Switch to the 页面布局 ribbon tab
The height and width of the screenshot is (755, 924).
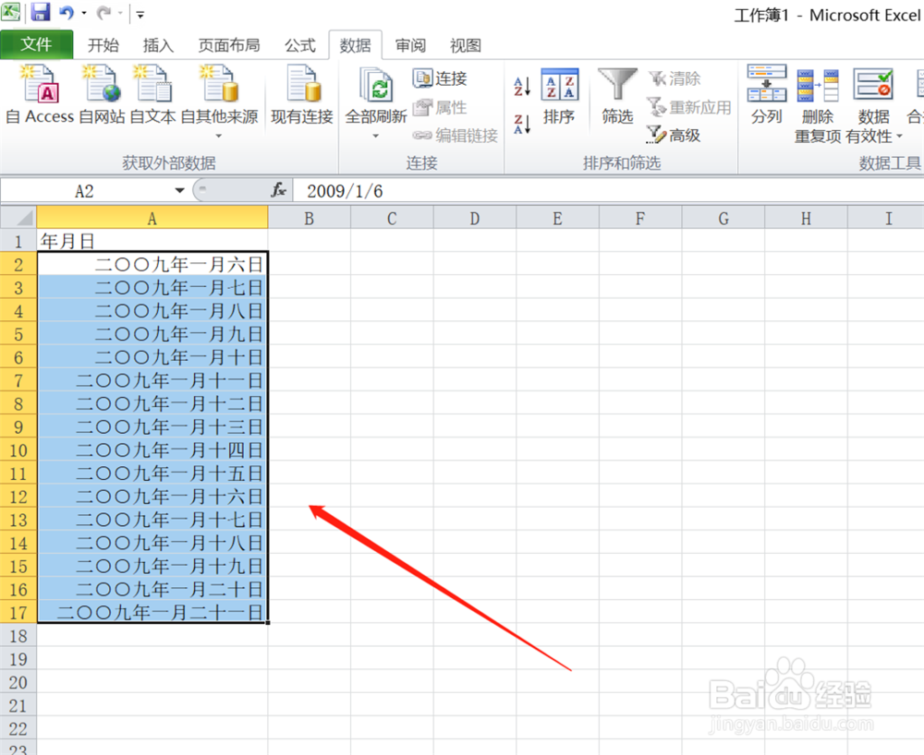tap(228, 45)
